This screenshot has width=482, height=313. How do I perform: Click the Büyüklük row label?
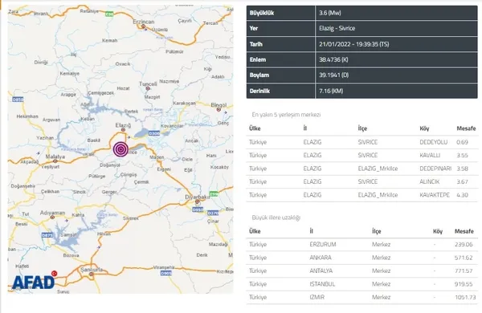(262, 13)
